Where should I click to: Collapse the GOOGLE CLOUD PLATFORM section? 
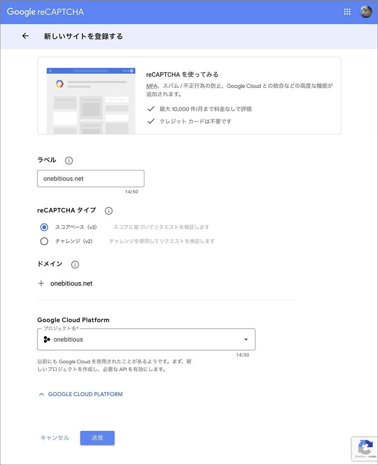click(81, 394)
